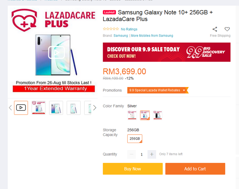Select the video thumbnail in gallery
The image size is (239, 189).
point(21,108)
